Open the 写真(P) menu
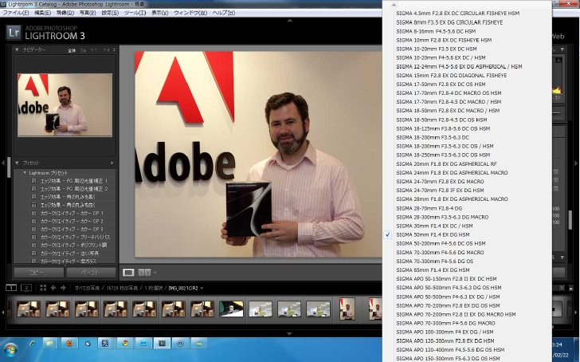Viewport: 580px width, 362px height. 88,13
